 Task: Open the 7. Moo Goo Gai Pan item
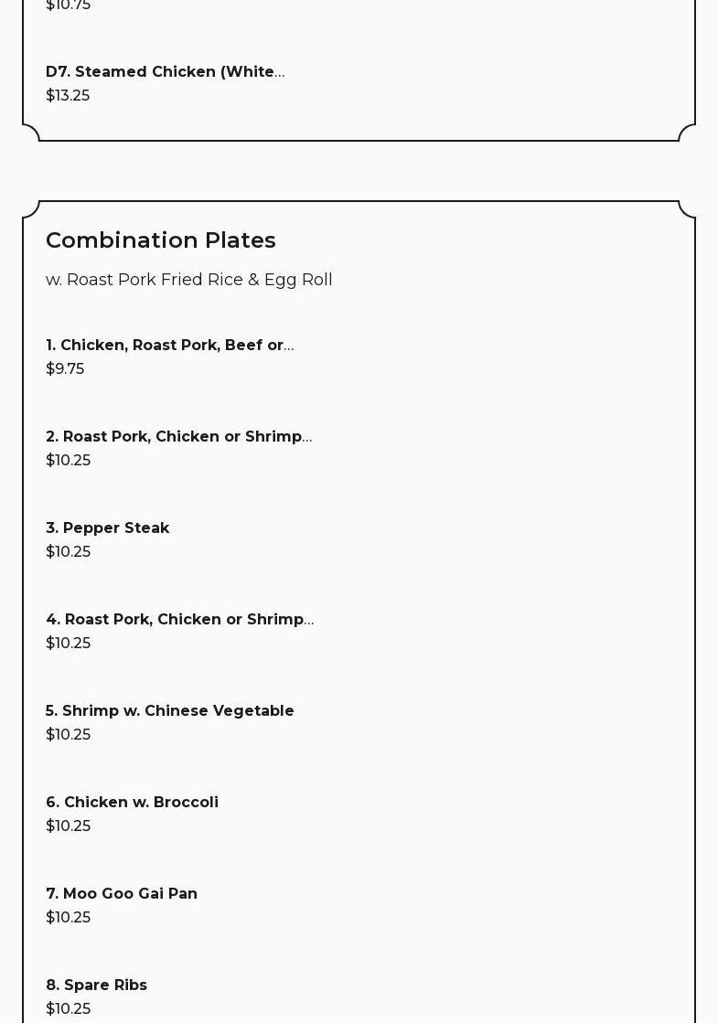tap(122, 893)
